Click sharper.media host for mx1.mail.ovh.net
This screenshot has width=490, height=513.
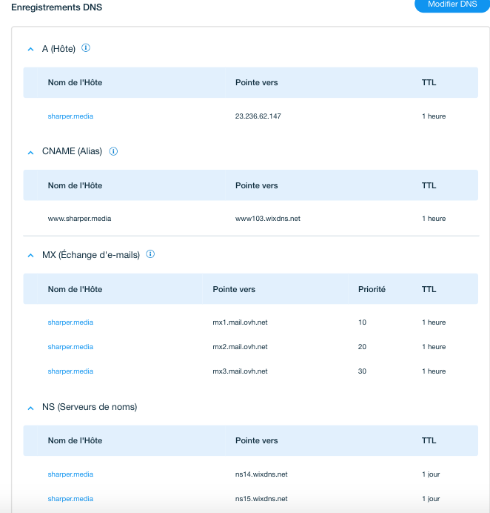70,322
